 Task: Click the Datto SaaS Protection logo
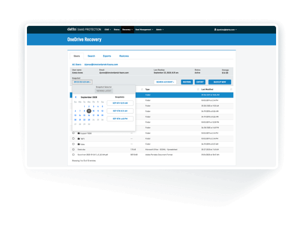tap(84, 29)
